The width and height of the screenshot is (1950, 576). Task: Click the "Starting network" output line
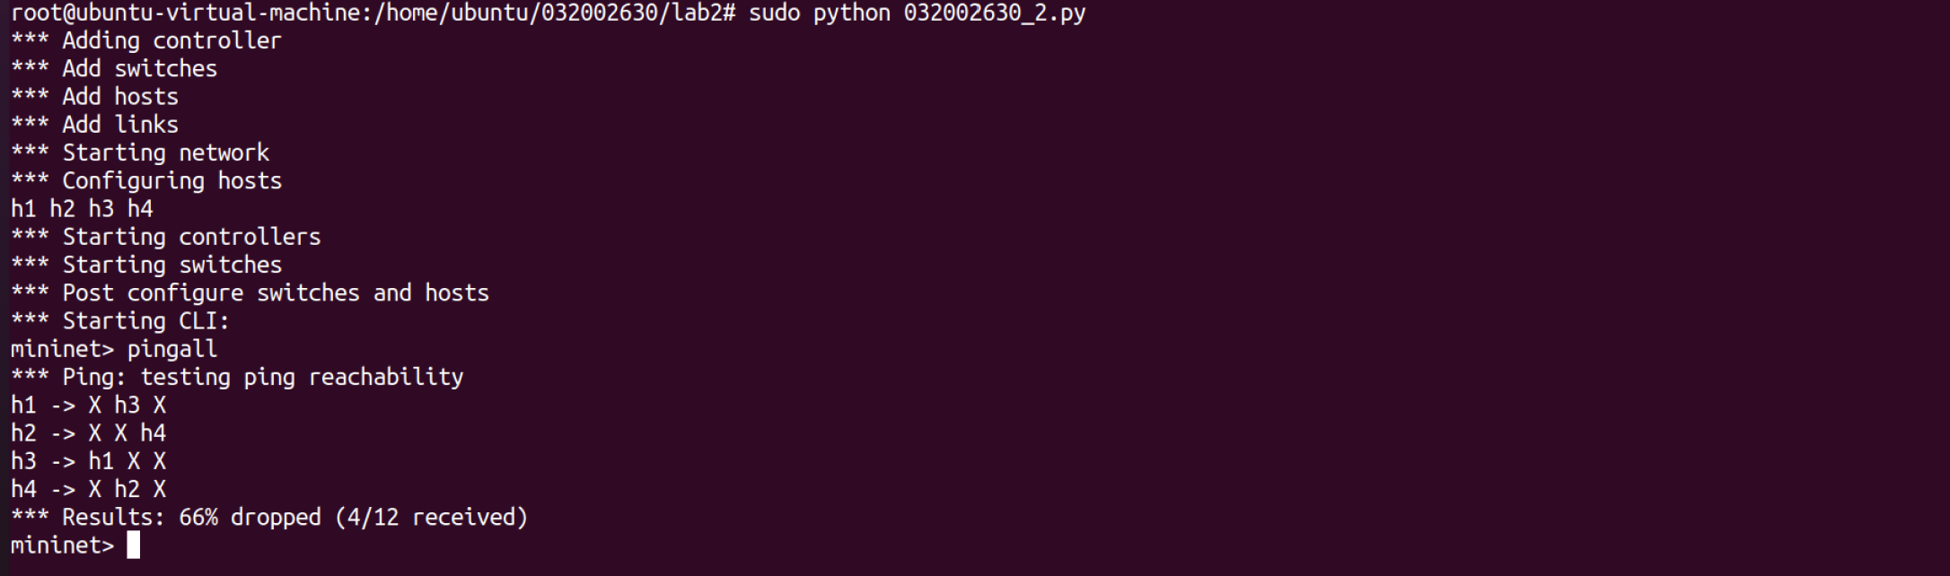(140, 153)
